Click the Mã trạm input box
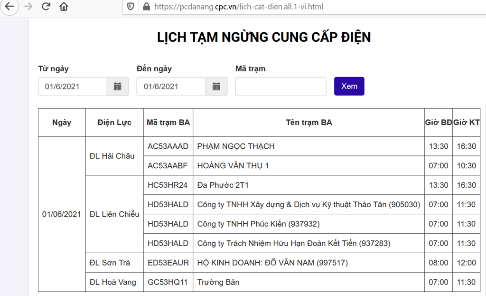Viewport: 486px width, 296px height. click(x=280, y=86)
